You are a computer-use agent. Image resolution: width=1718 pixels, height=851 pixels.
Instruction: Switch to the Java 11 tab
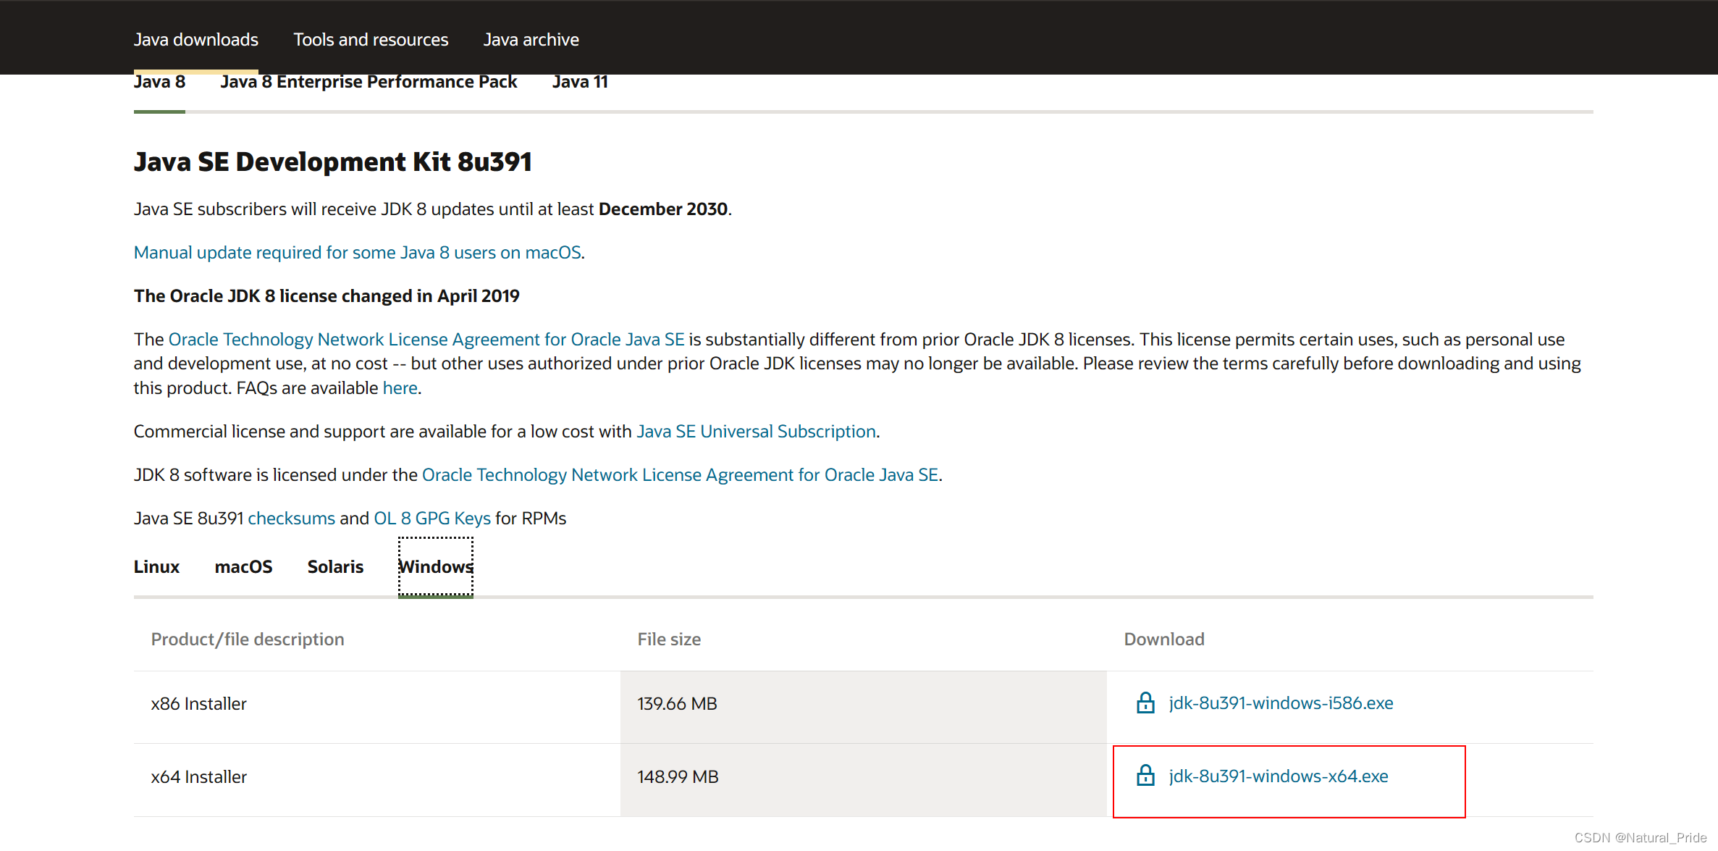point(579,83)
